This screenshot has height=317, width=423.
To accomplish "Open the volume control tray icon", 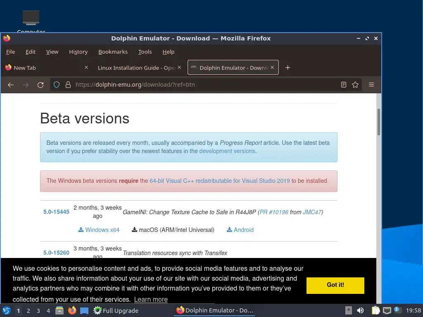I will [x=360, y=310].
